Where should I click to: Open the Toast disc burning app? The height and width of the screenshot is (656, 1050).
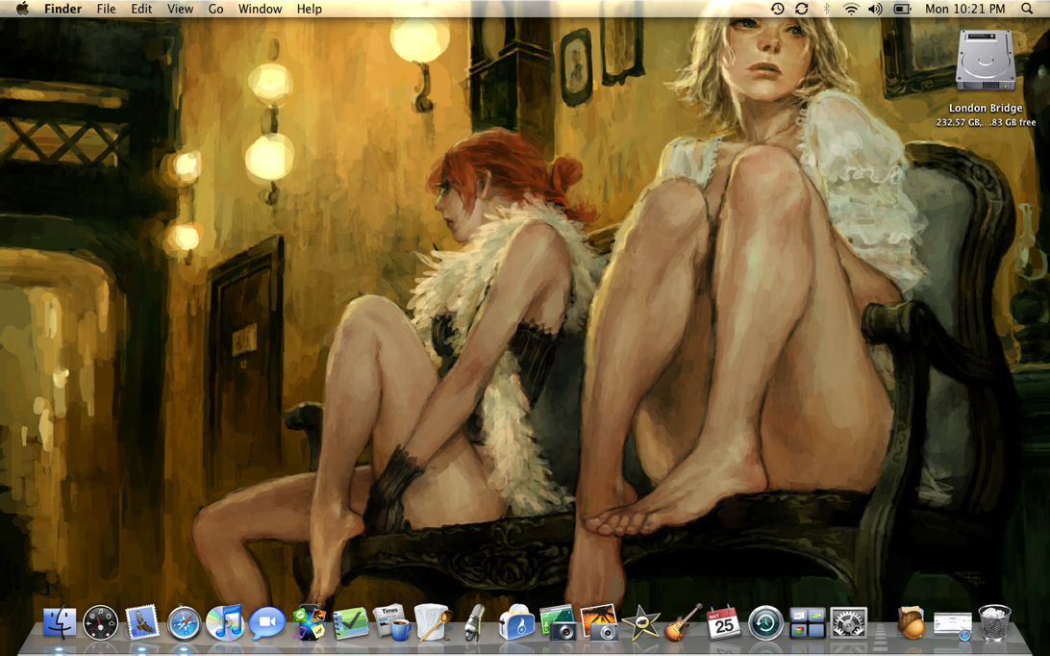click(x=516, y=622)
